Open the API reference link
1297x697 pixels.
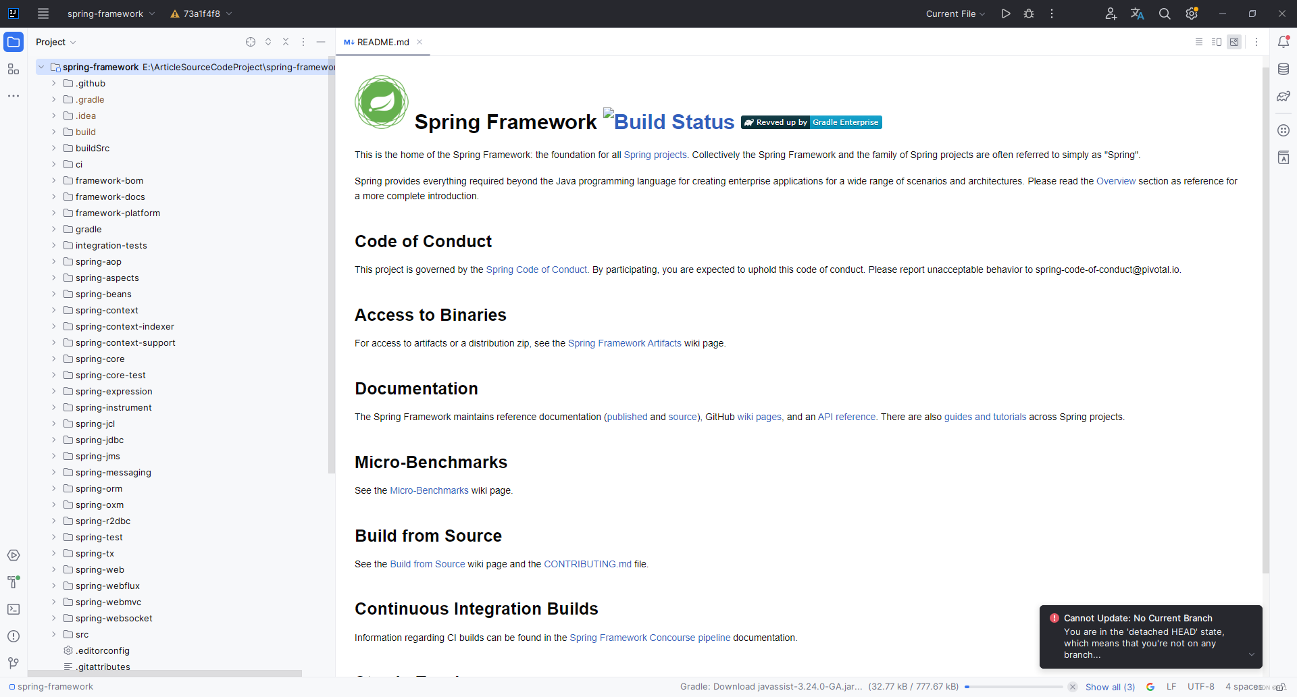tap(846, 417)
